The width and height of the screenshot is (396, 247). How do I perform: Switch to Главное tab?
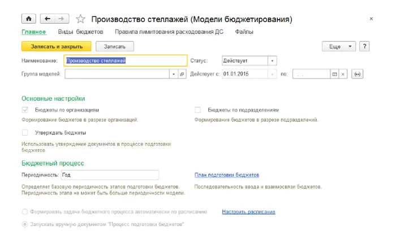(34, 32)
